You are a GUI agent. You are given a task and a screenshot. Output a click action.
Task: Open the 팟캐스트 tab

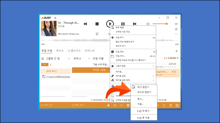[90, 51]
